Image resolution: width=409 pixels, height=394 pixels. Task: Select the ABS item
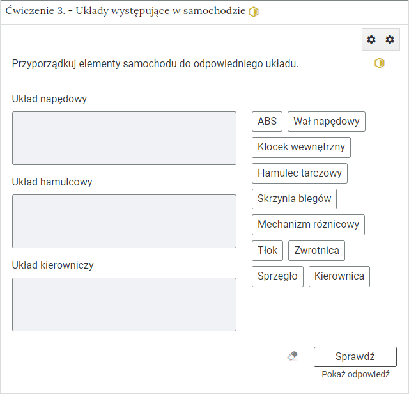click(267, 122)
